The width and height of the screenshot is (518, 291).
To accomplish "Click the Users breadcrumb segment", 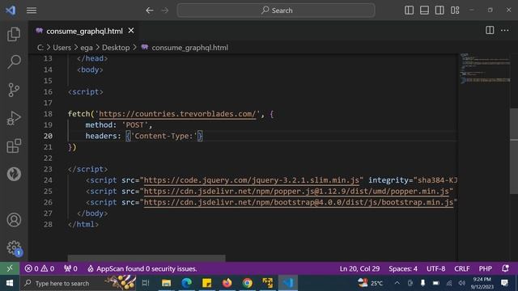I will [62, 48].
